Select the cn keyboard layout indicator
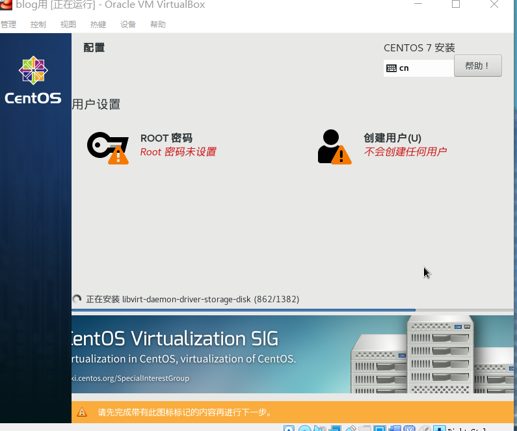517x431 pixels. tap(418, 68)
